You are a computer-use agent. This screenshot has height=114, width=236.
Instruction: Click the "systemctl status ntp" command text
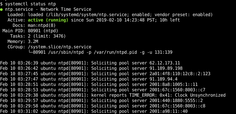point(30,4)
